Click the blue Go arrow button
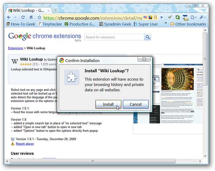Image resolution: width=215 pixels, height=171 pixels. tap(162, 17)
